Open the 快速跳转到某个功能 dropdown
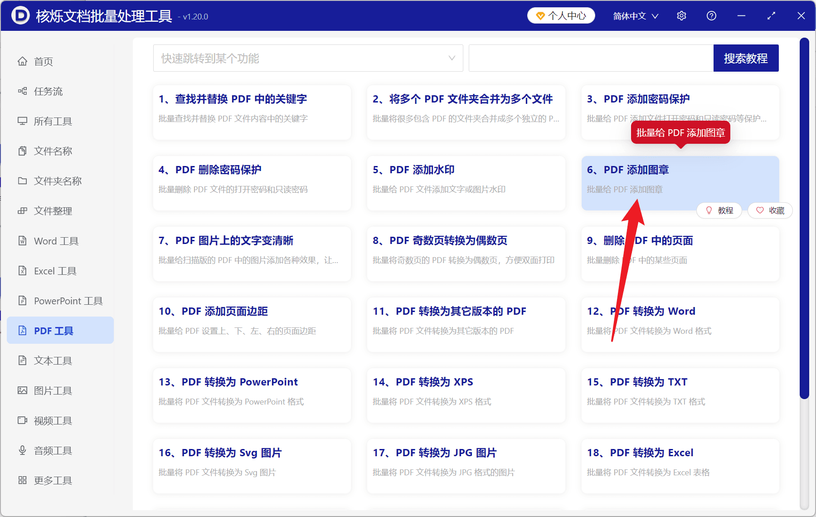The height and width of the screenshot is (517, 816). [308, 58]
